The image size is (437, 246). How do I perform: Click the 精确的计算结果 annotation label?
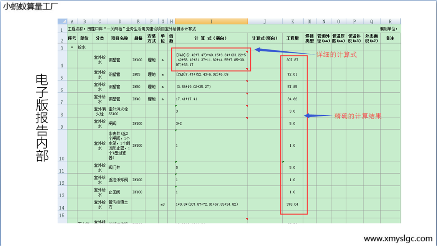click(x=358, y=116)
